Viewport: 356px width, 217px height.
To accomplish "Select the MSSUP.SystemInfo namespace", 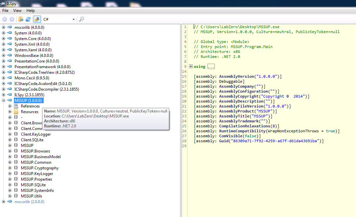I will pos(37,191).
